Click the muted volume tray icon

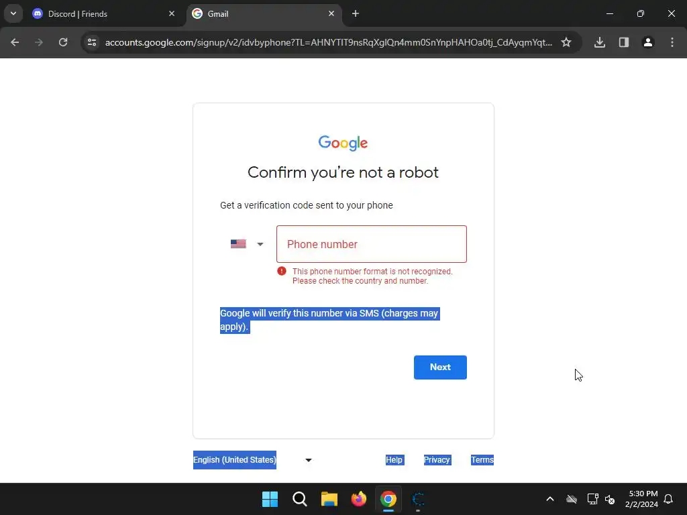pos(609,499)
